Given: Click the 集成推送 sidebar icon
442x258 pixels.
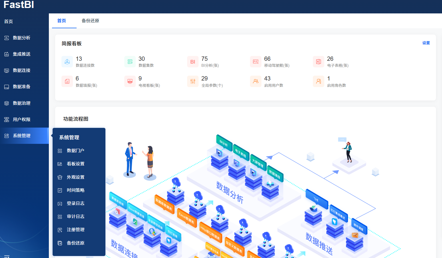Looking at the screenshot, I should 7,54.
